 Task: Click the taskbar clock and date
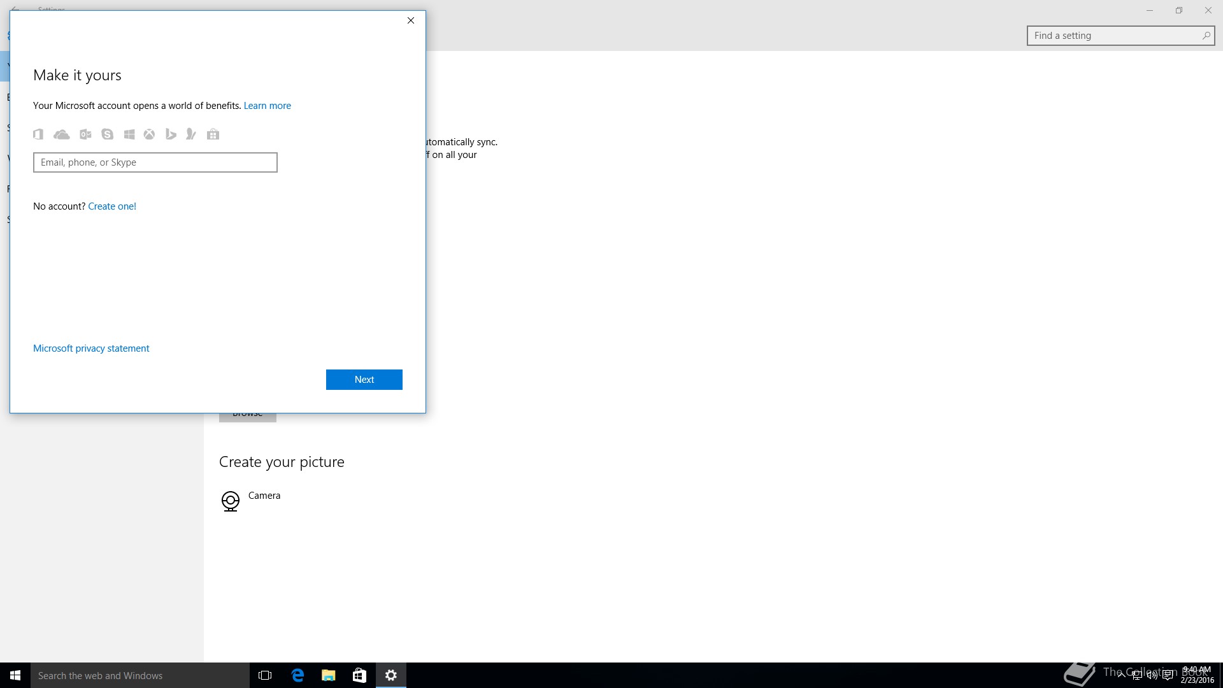1197,675
